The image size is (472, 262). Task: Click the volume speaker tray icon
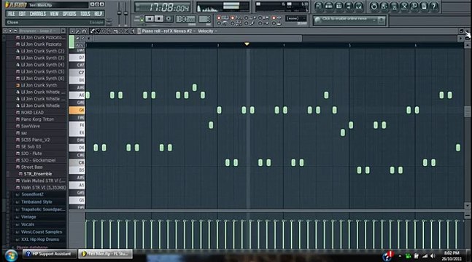tap(433, 255)
